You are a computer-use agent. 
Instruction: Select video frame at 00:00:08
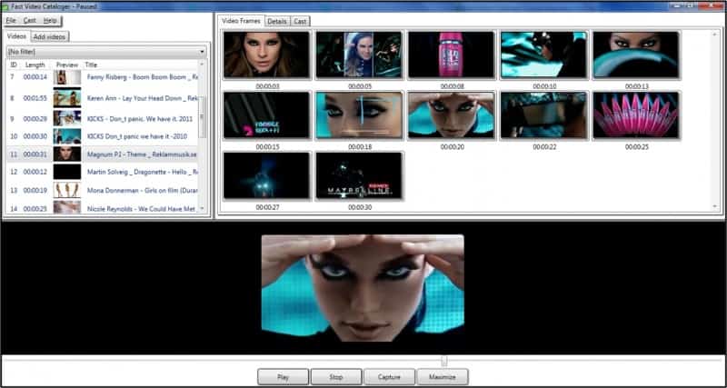[451, 55]
